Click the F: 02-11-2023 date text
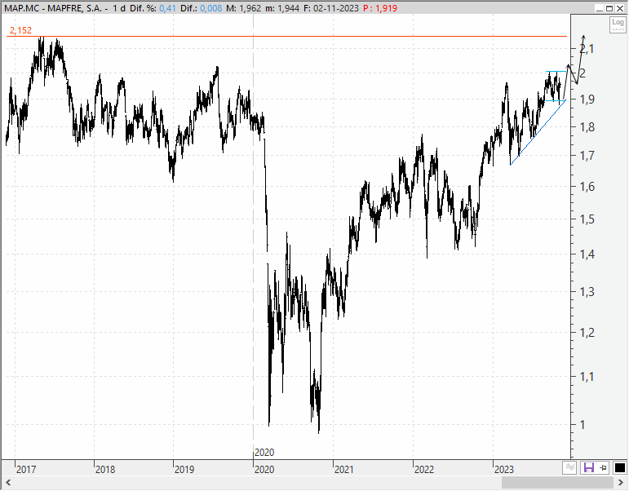 [x=331, y=8]
